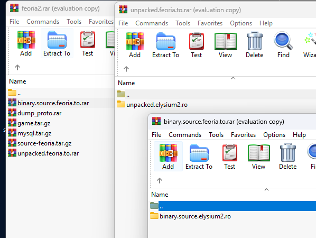
Task: Open Tools menu in feoria2.rar window
Action: (x=74, y=22)
